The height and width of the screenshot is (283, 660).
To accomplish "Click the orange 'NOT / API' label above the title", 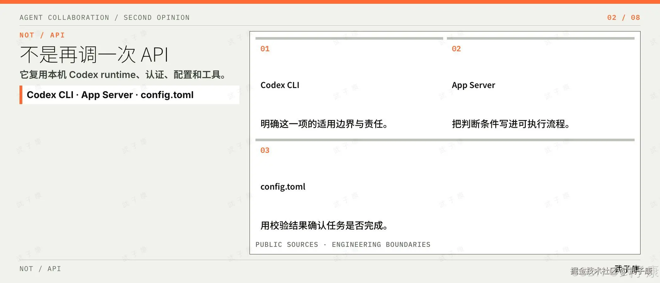I will pos(42,35).
